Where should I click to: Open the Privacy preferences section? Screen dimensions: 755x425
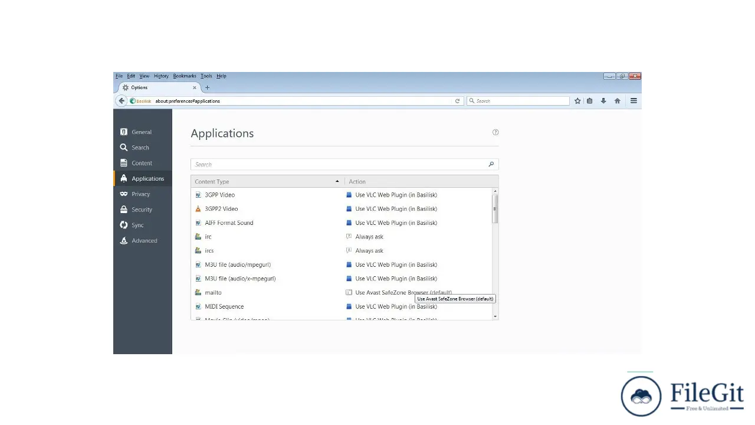click(143, 194)
